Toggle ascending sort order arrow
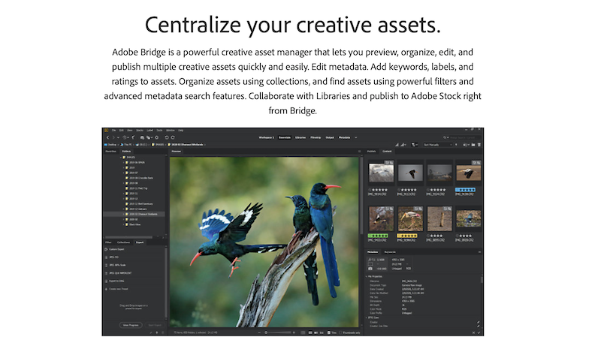Image resolution: width=601 pixels, height=346 pixels. tap(456, 145)
